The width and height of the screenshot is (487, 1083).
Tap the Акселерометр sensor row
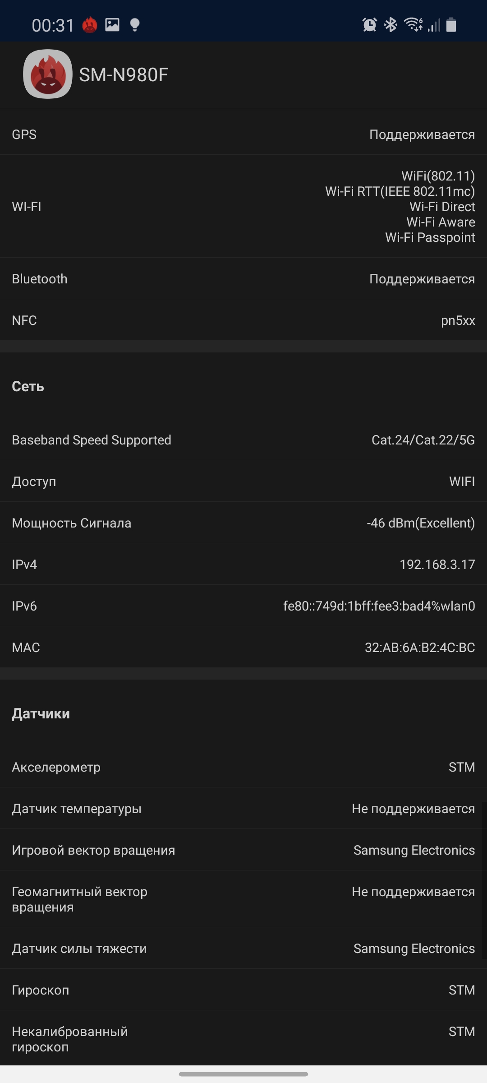pyautogui.click(x=243, y=767)
